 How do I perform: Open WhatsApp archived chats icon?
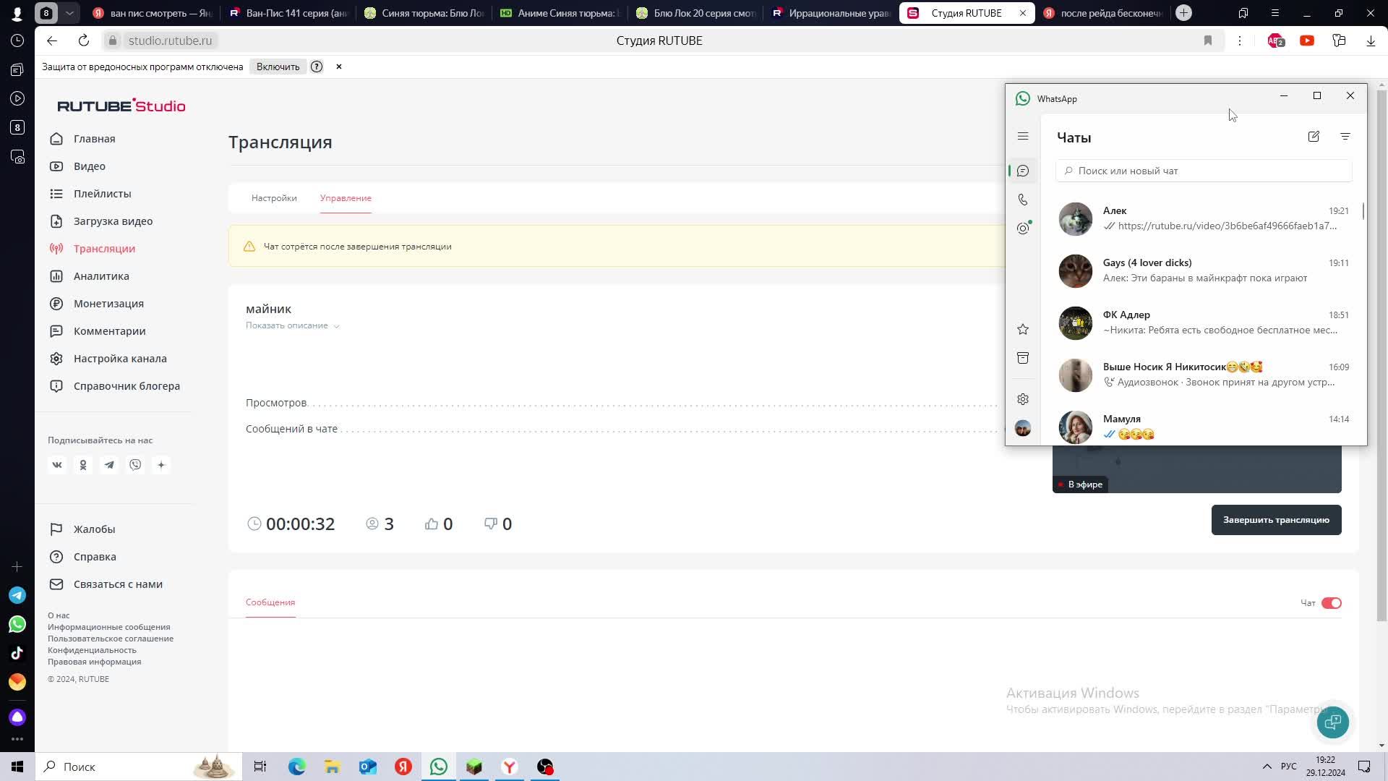[1022, 358]
